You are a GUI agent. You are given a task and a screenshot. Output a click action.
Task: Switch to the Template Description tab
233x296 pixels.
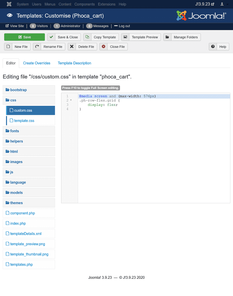(74, 63)
